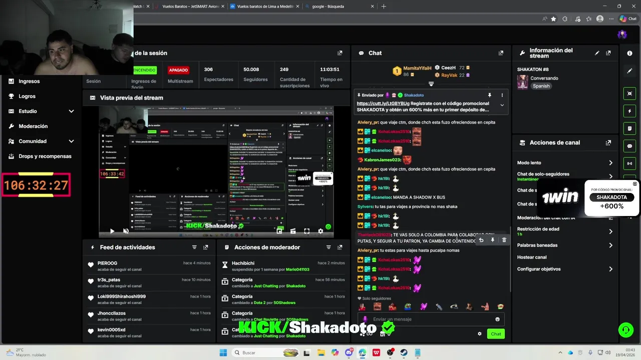Enter fullscreen on stream preview

306,231
